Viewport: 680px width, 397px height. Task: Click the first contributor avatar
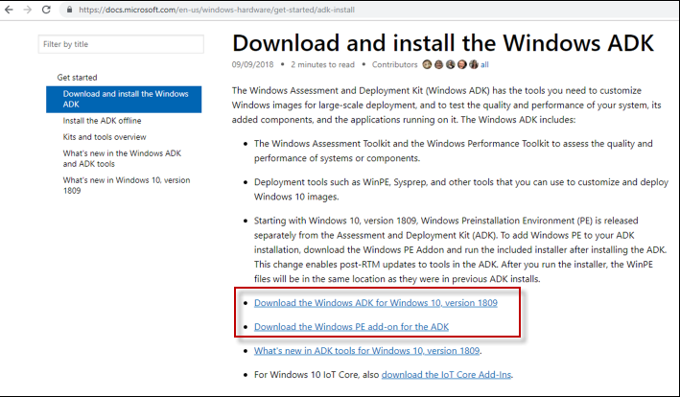pos(428,65)
